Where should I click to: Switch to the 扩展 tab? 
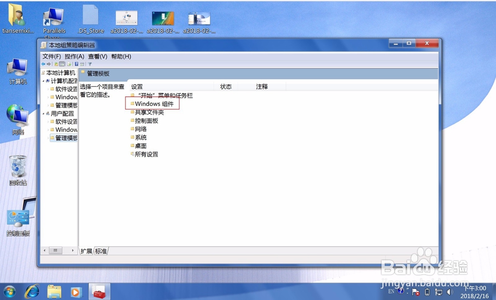point(86,251)
